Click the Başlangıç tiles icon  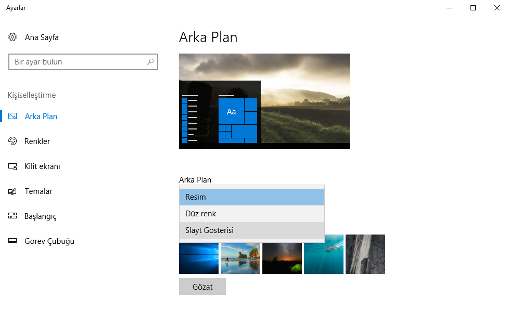12,216
